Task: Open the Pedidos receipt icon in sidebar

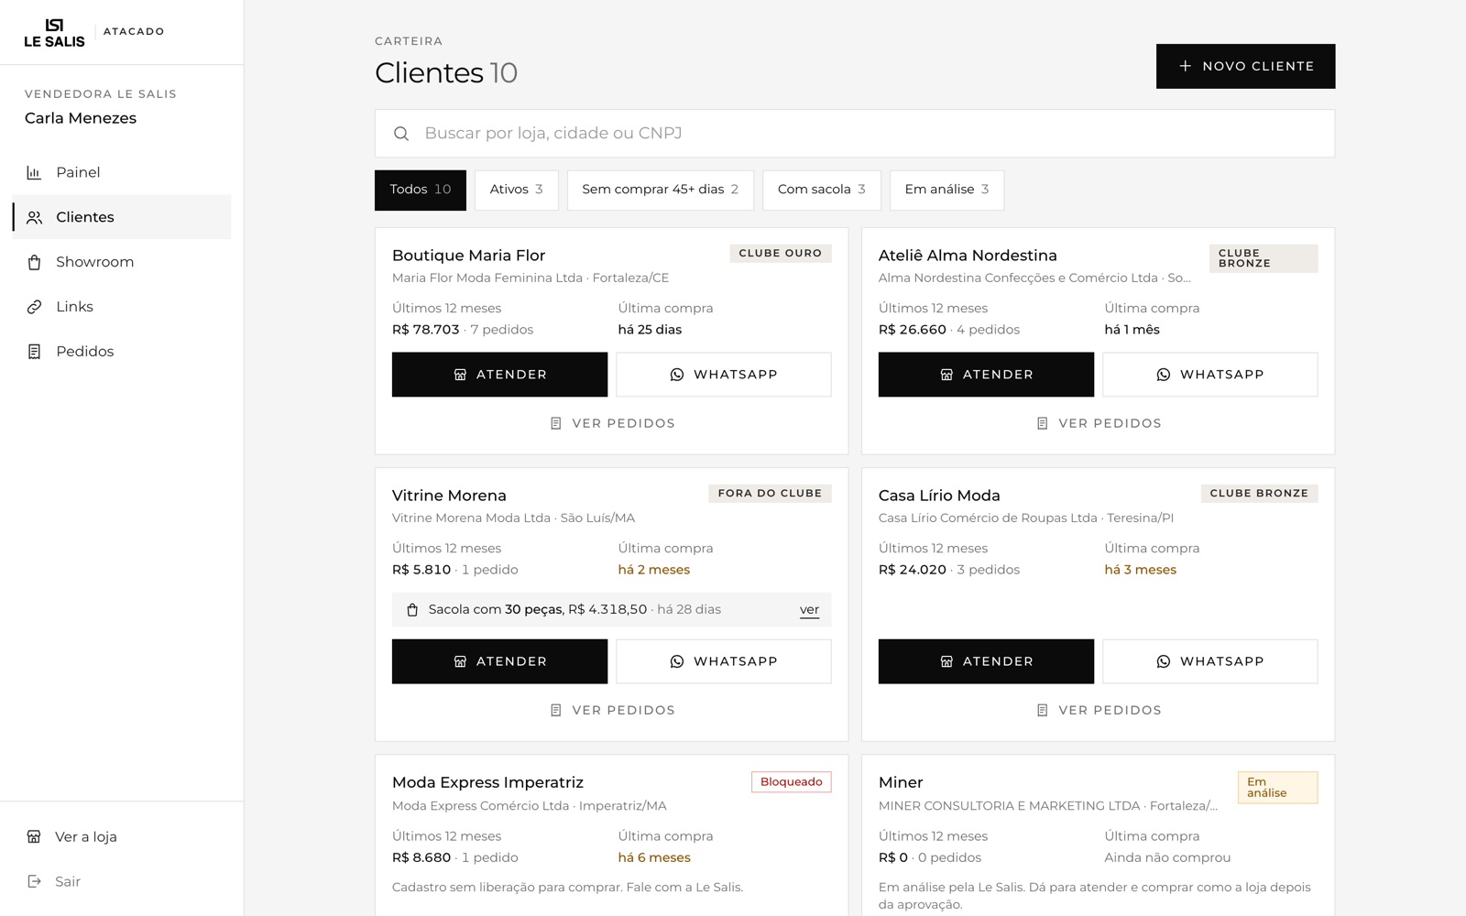Action: pos(34,352)
